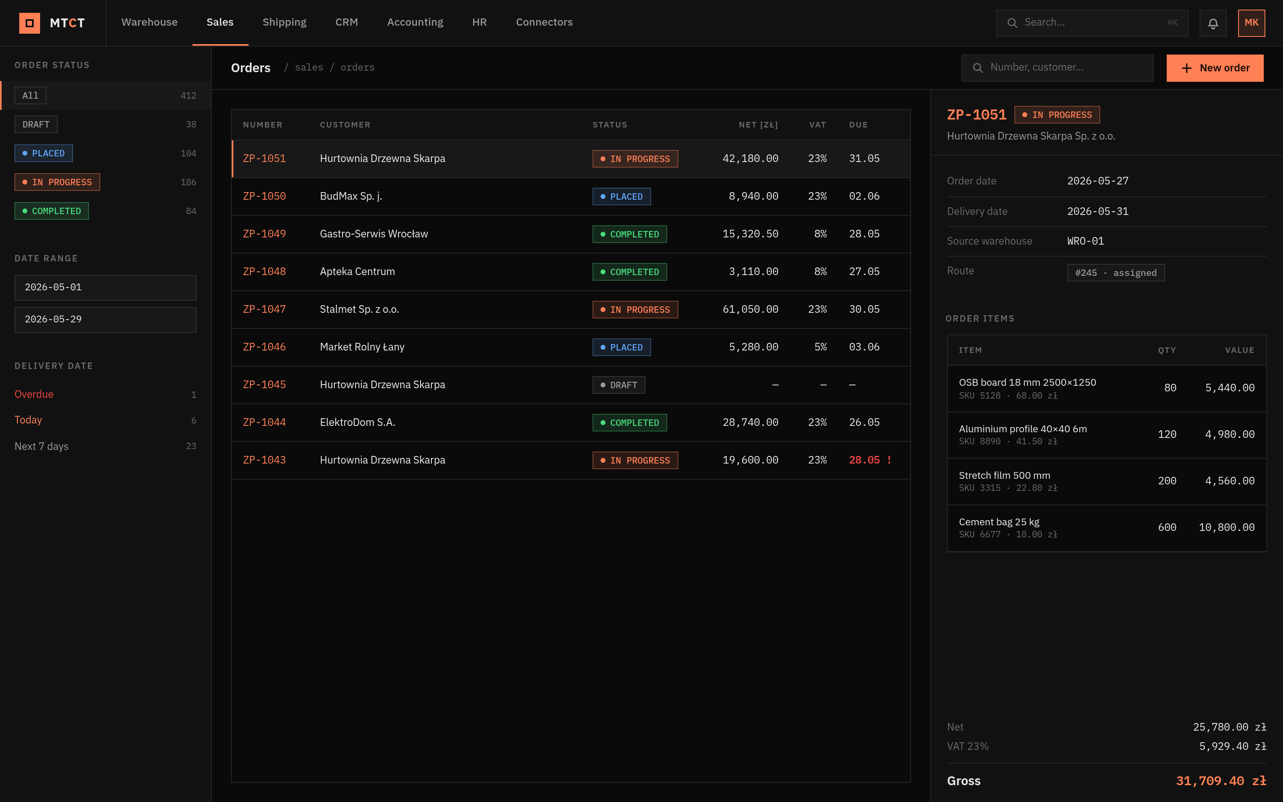
Task: Click Apteka Centrum customer cell
Action: click(x=357, y=271)
